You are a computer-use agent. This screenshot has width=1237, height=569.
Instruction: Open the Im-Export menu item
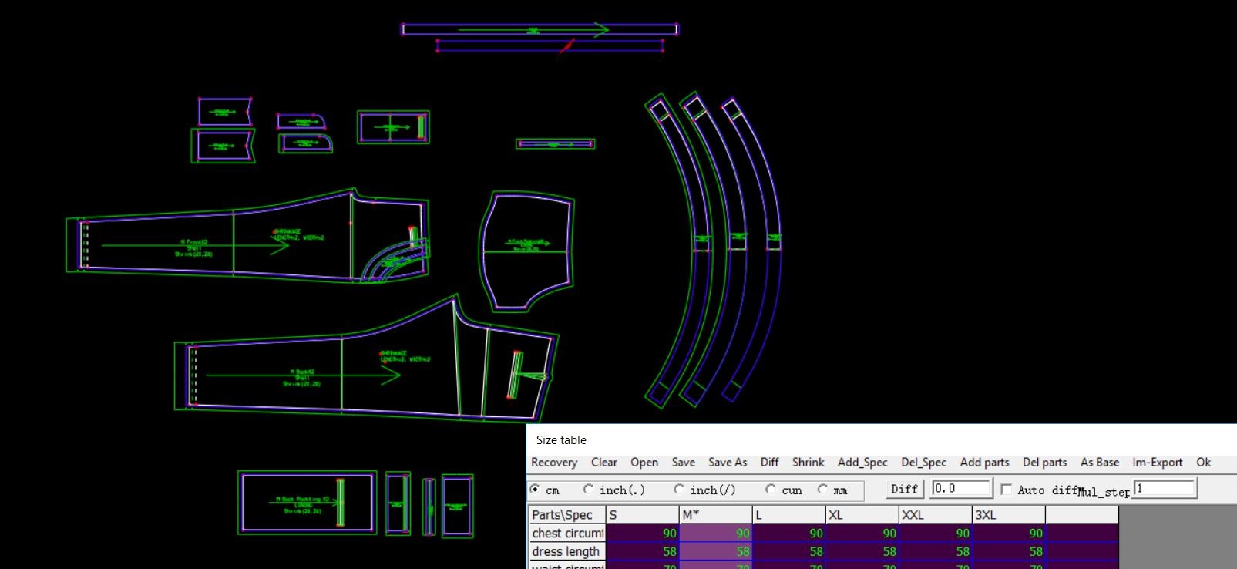pyautogui.click(x=1157, y=463)
